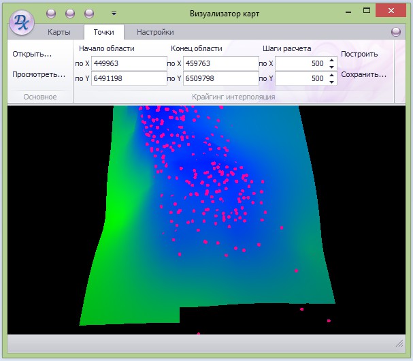Click the third round quick-access button
This screenshot has height=361, width=413.
click(89, 14)
